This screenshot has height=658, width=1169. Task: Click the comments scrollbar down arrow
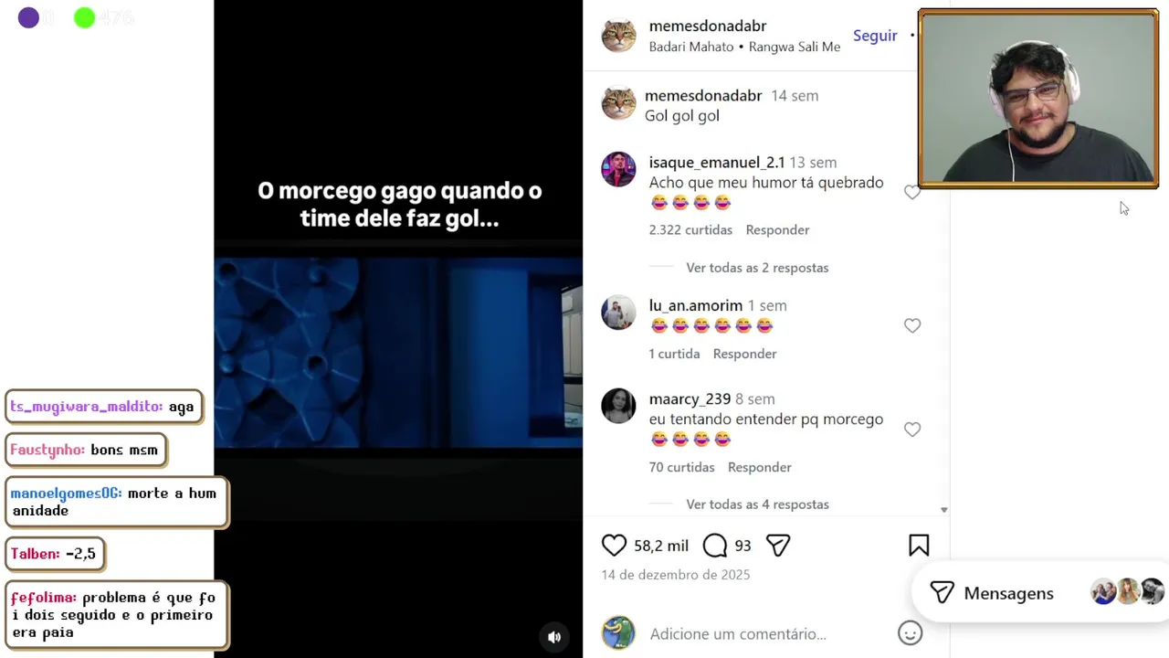(944, 510)
